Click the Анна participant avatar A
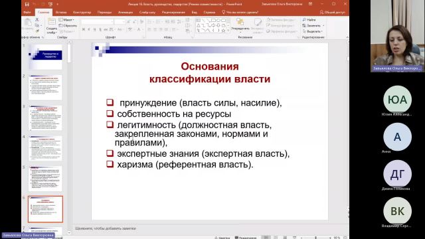Viewport: 425px width, 239px height. tap(397, 137)
